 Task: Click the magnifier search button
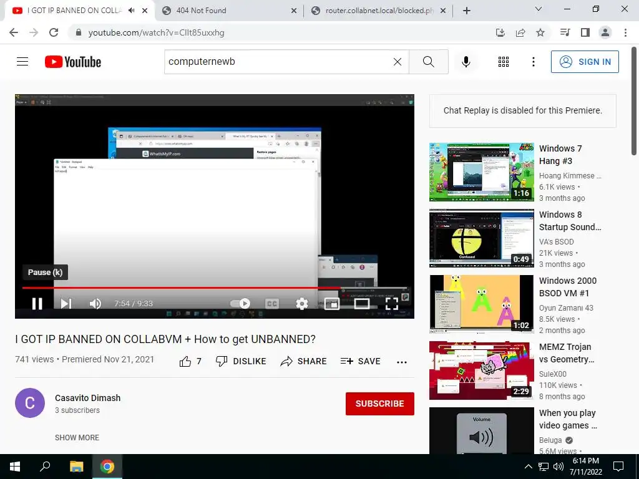(x=428, y=62)
